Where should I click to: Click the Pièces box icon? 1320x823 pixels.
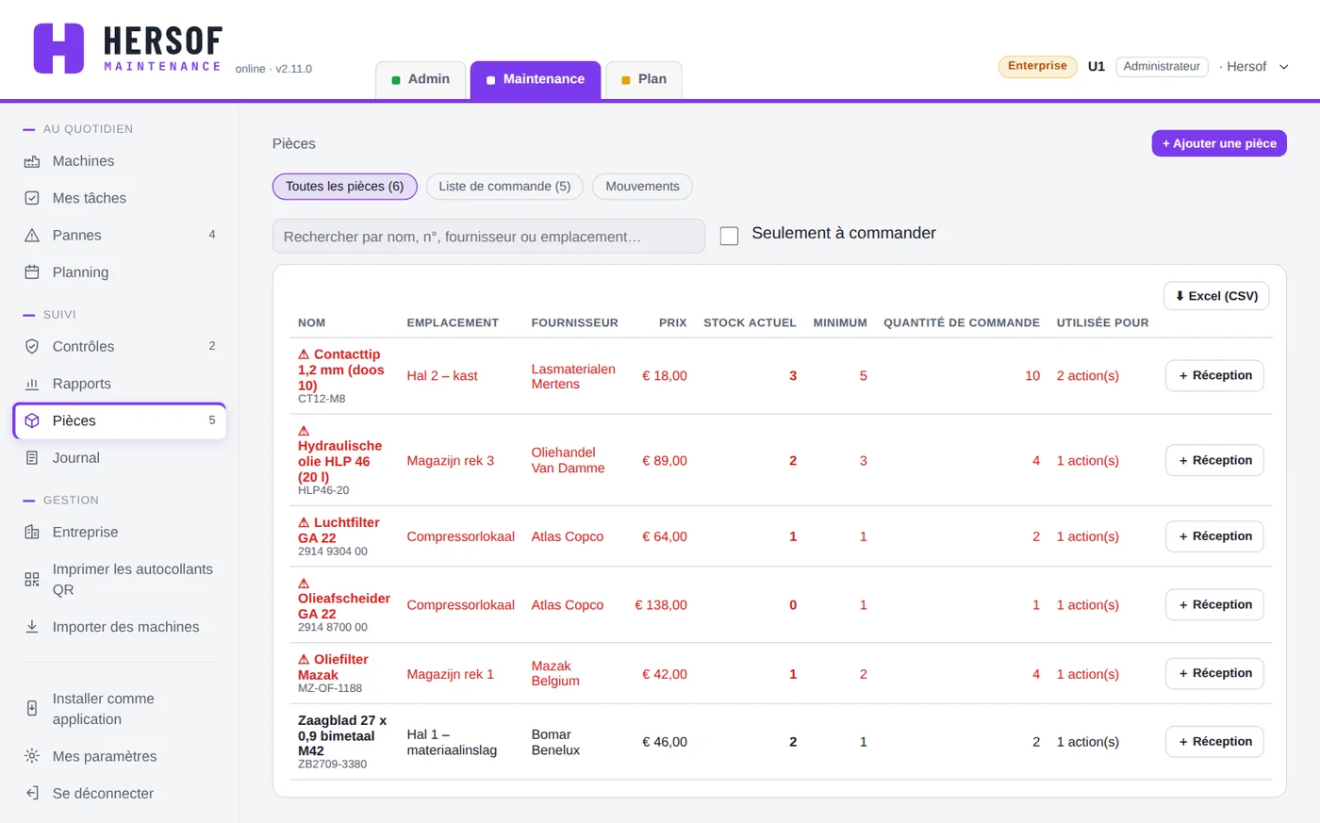(x=32, y=420)
